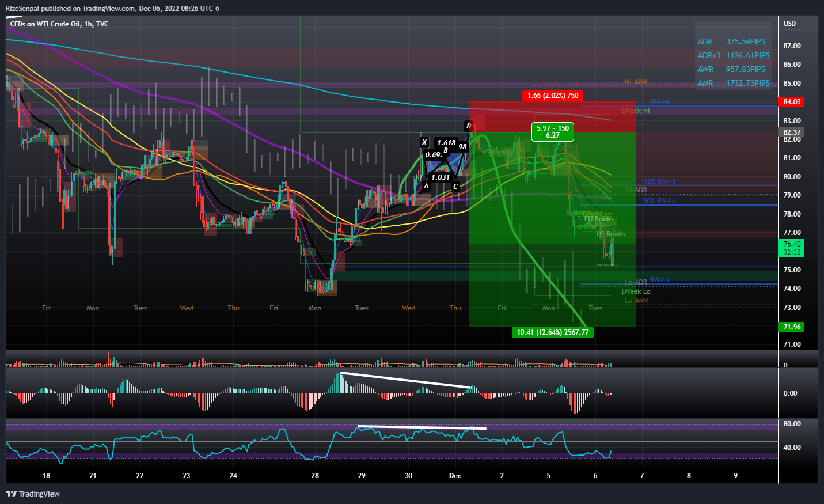Screen dimensions: 824x504
Task: Click the 85.00 price scale value
Action: click(x=792, y=83)
